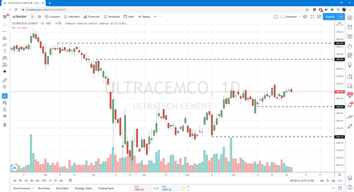Open the pitchfork and Gann tools
Viewport: 354px width, 192px height.
5,38
